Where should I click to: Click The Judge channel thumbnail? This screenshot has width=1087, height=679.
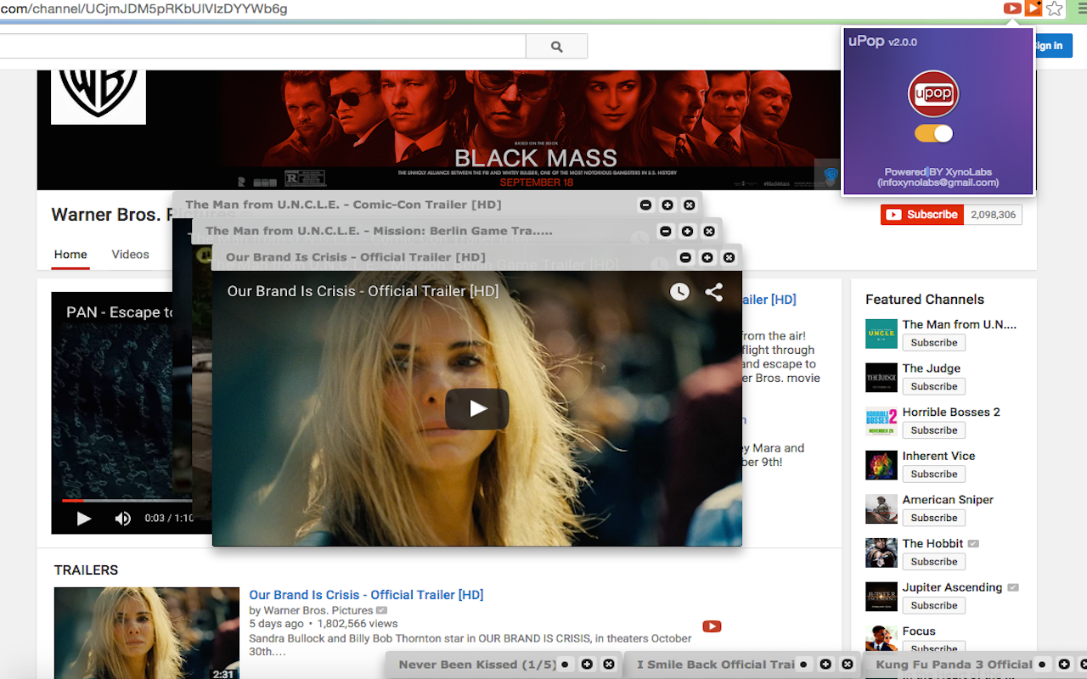click(x=881, y=377)
